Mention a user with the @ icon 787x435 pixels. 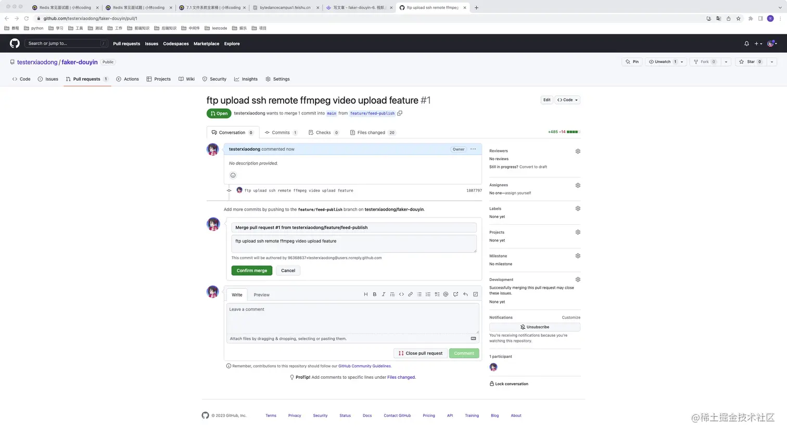click(446, 295)
